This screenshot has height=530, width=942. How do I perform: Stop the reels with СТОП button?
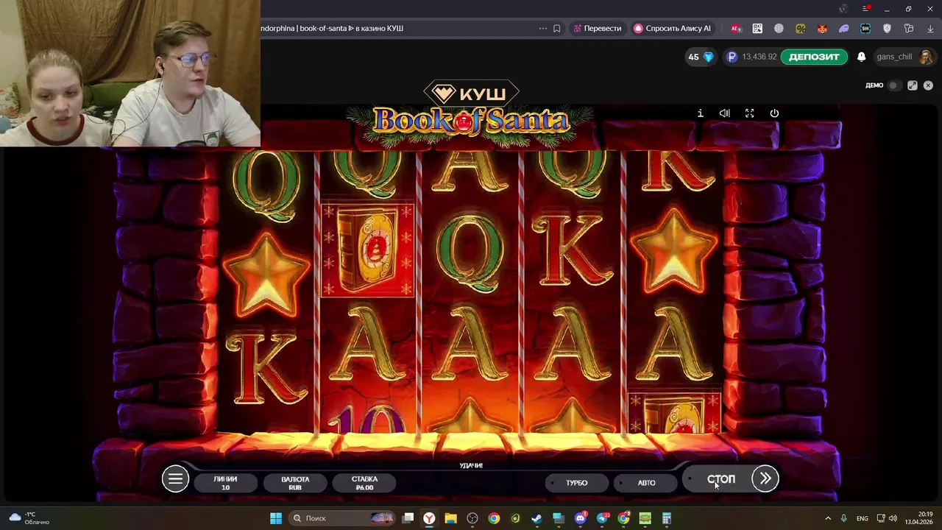[721, 479]
